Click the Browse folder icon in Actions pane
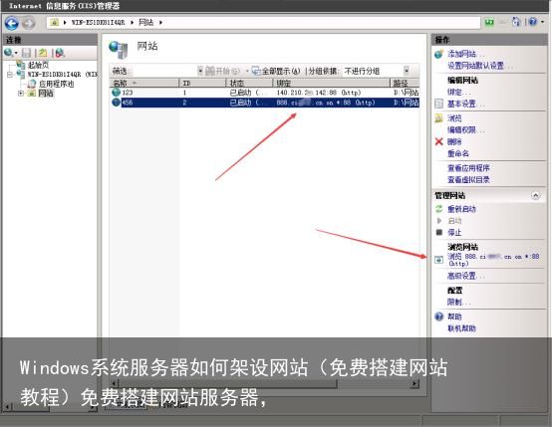The width and height of the screenshot is (552, 427). click(x=438, y=118)
